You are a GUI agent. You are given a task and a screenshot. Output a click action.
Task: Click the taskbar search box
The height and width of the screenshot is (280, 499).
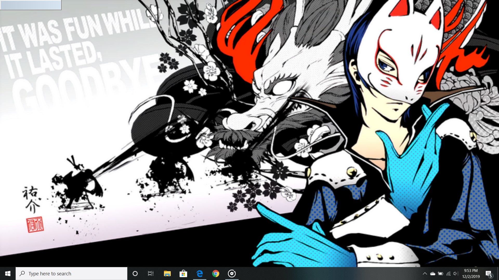71,274
